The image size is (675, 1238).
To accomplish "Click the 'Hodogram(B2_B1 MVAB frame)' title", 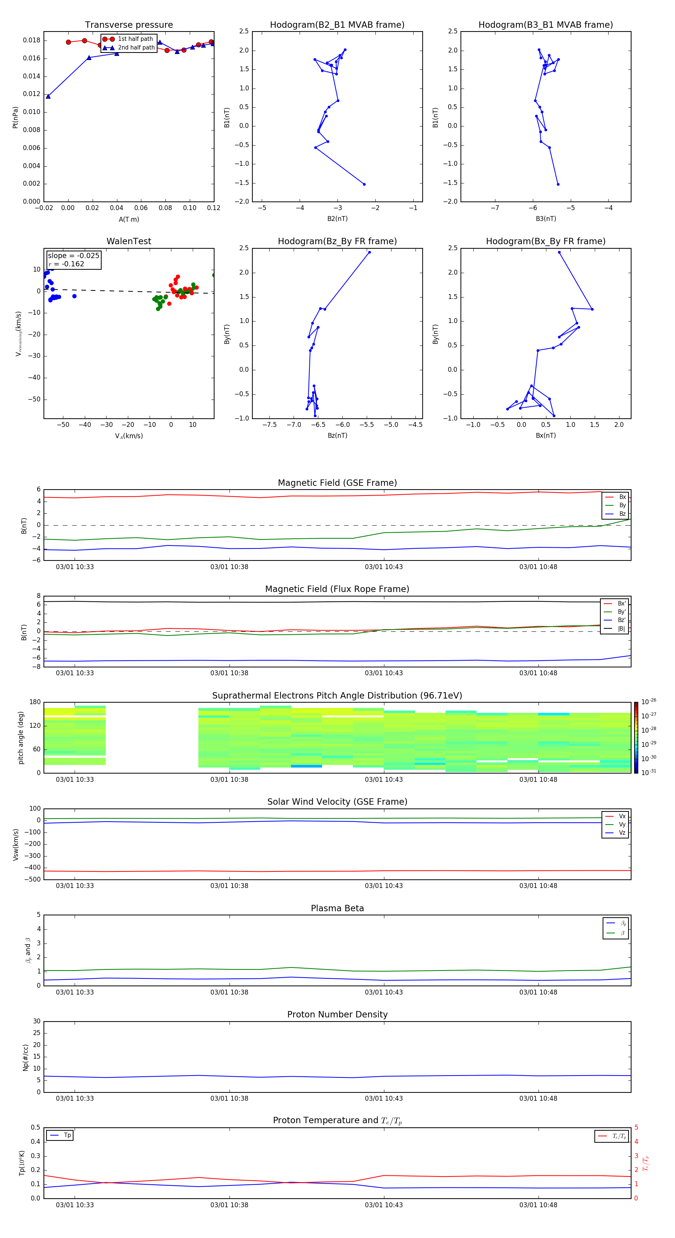I will point(337,24).
